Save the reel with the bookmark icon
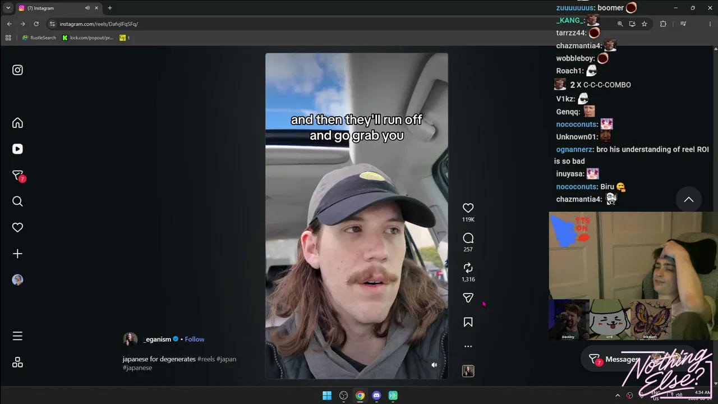Viewport: 718px width, 404px height. 468,322
